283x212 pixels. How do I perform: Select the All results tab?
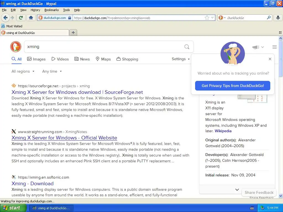[17, 59]
